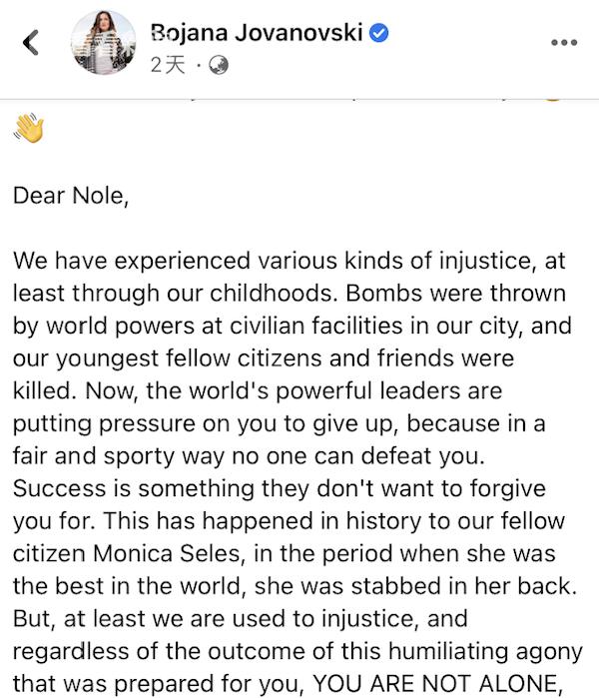Go back using the left arrow
The height and width of the screenshot is (698, 599).
(31, 42)
